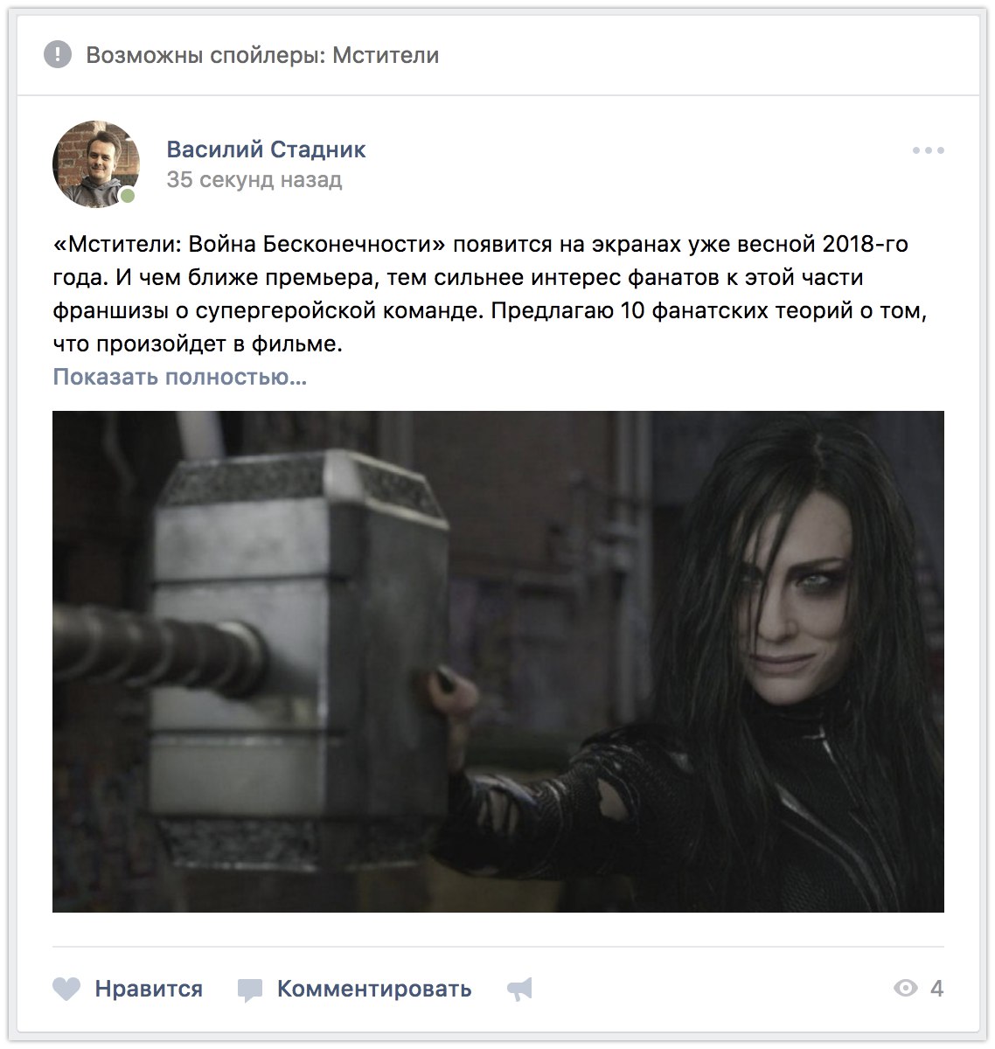Click the exclamation spoiler warning icon
Viewport: 995px width, 1049px height.
(58, 55)
